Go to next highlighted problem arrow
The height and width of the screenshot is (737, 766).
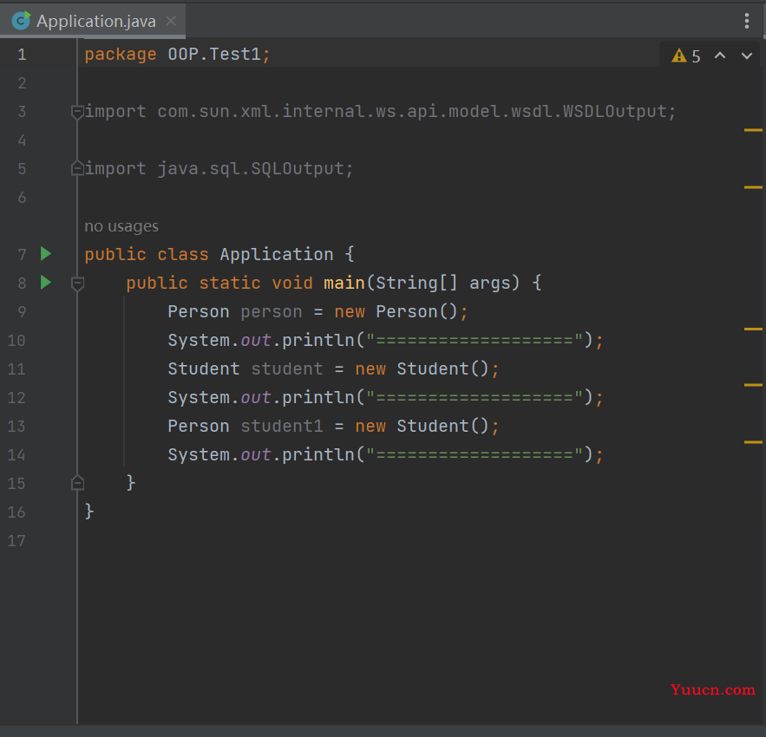point(746,55)
